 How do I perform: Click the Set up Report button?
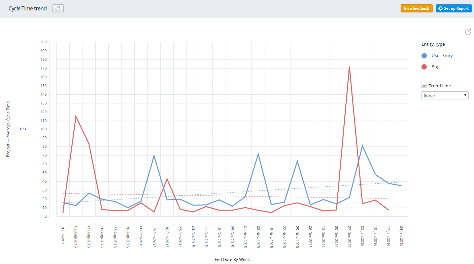tap(453, 8)
